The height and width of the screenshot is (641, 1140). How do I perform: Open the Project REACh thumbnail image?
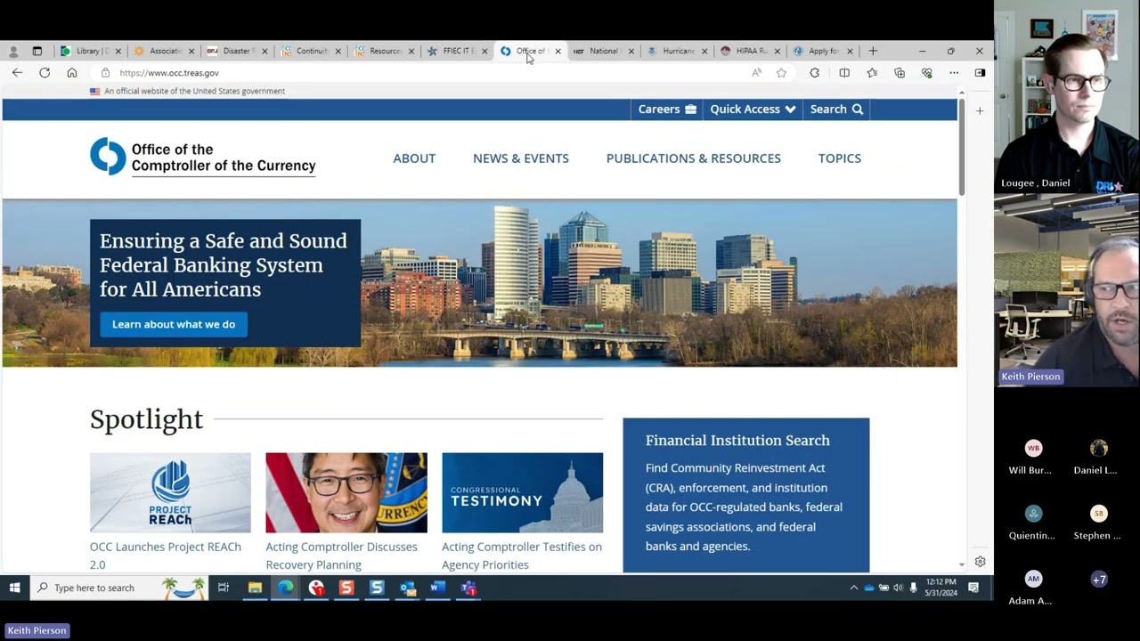point(170,492)
